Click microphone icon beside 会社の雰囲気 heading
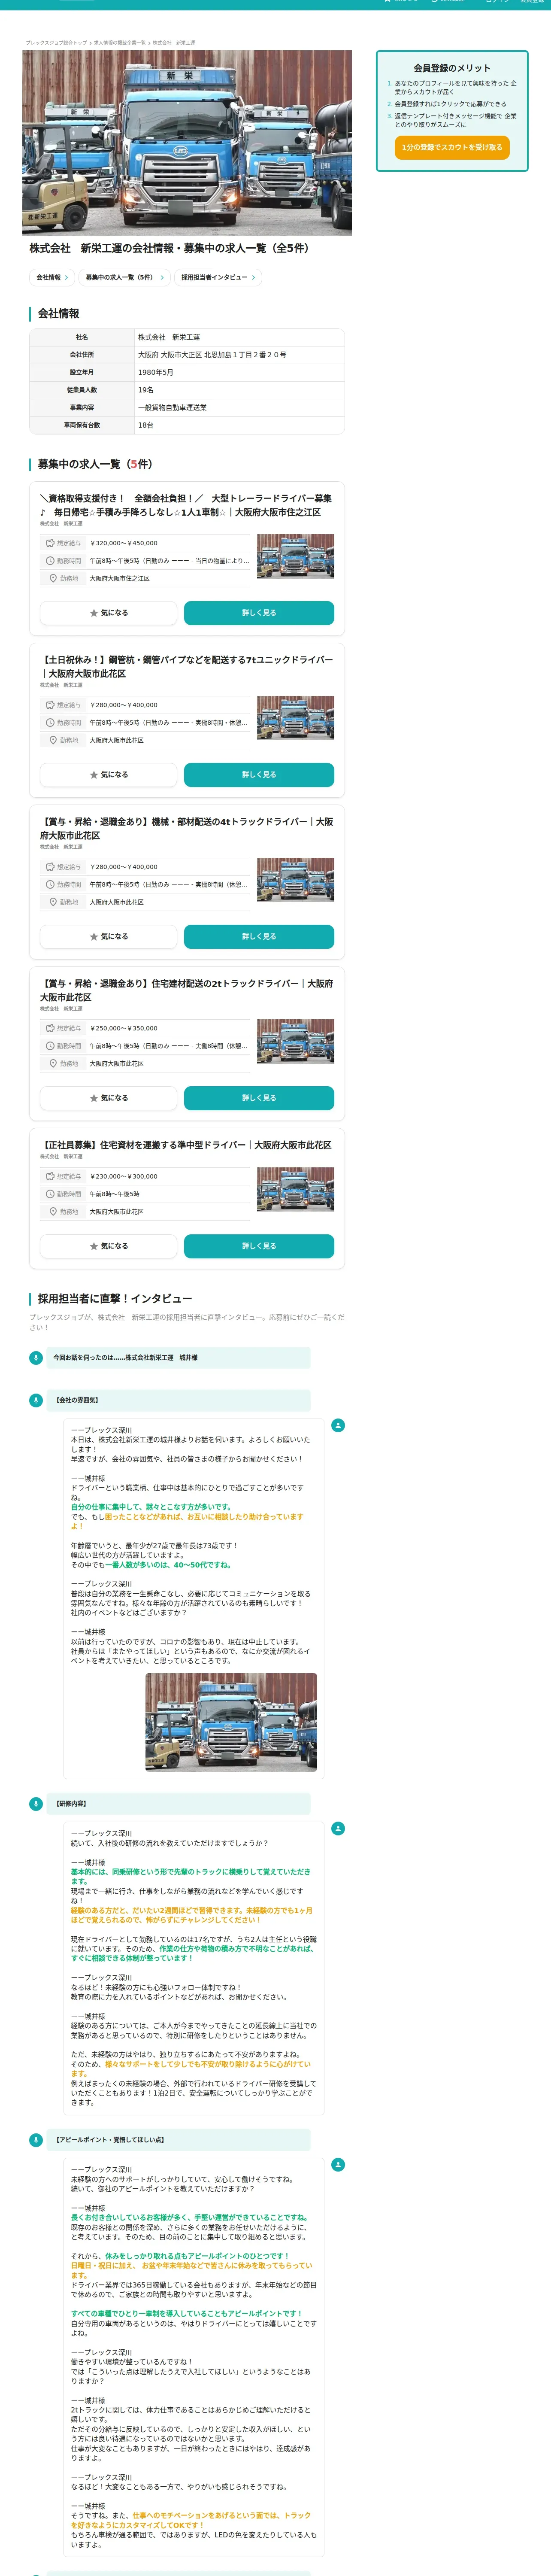This screenshot has height=2576, width=551. click(36, 1400)
